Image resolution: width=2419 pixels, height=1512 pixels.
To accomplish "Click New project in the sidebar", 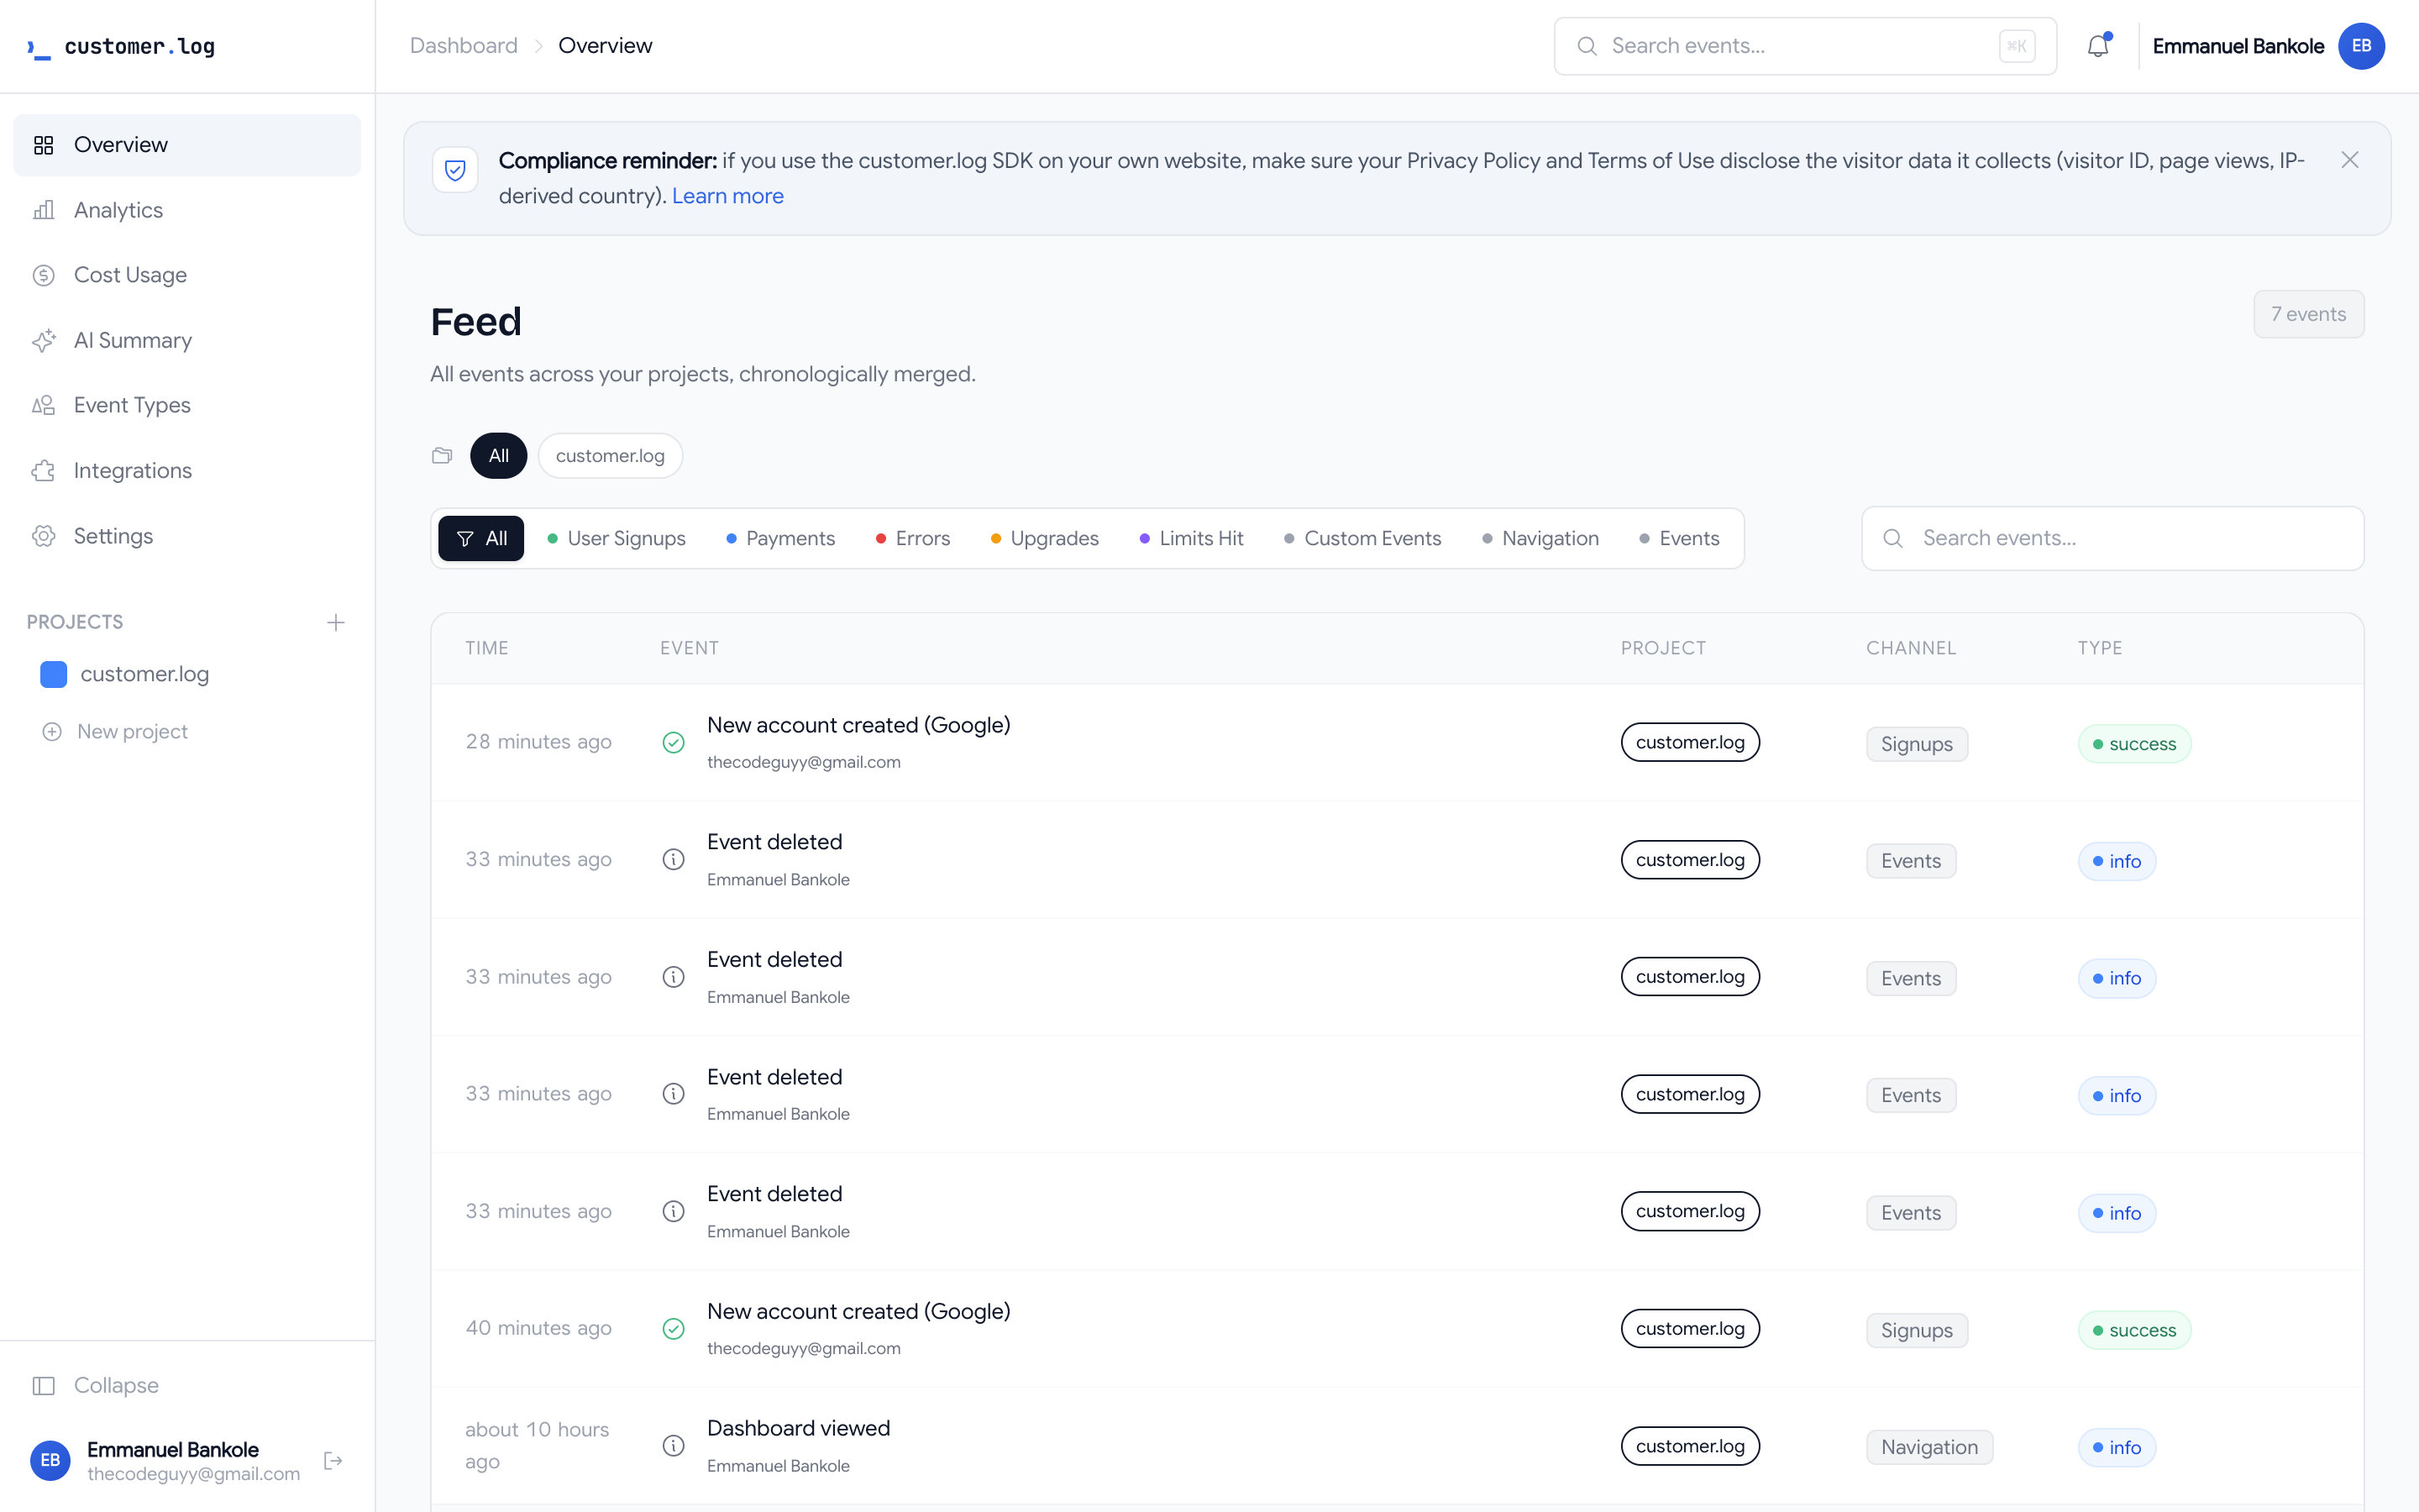I will [x=115, y=732].
